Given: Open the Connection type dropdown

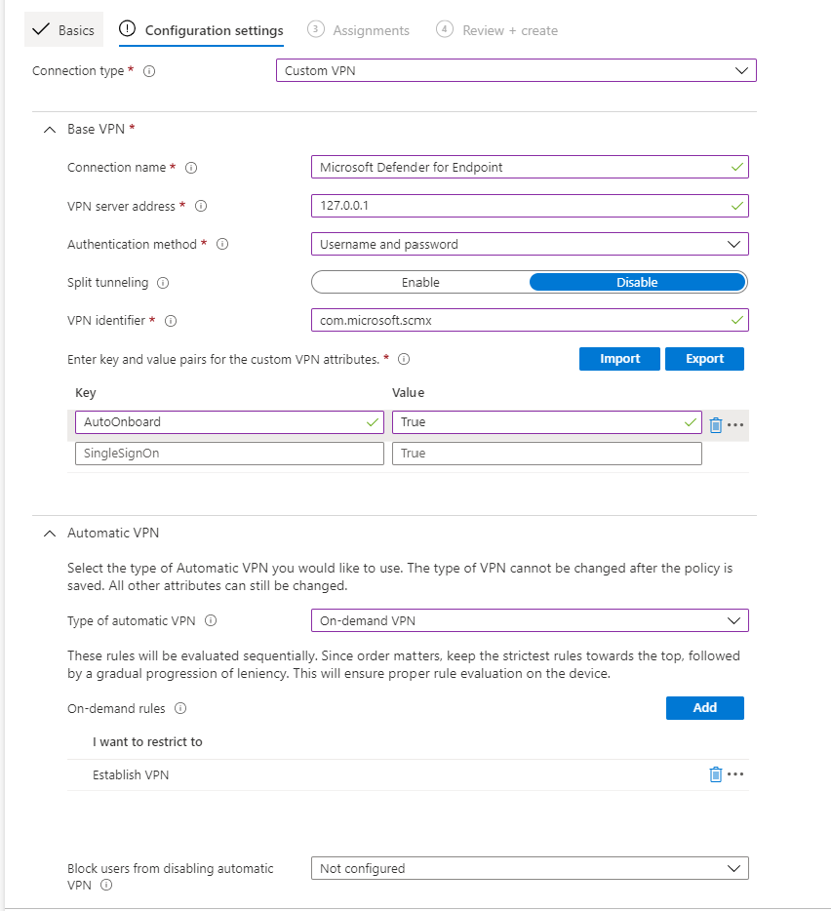Looking at the screenshot, I should click(516, 71).
